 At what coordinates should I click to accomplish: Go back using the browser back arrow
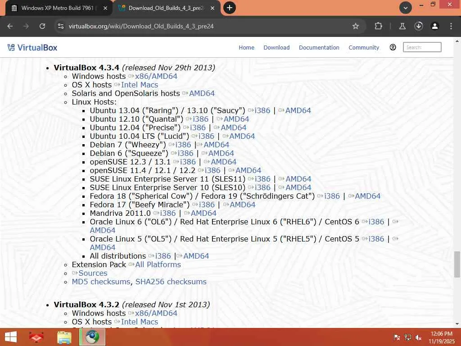tap(10, 26)
